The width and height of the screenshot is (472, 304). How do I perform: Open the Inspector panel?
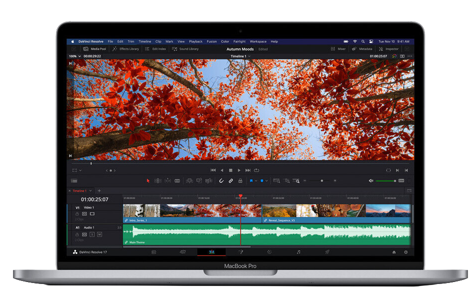click(388, 49)
